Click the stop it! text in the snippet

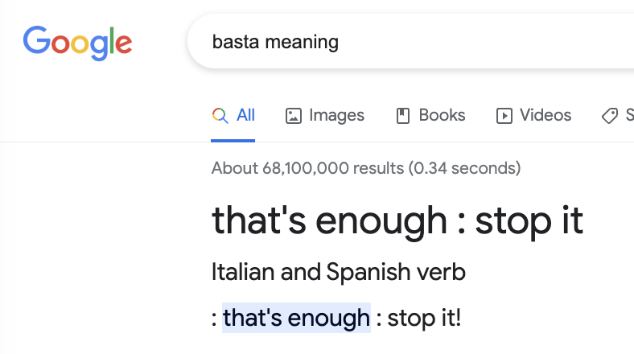coord(424,318)
